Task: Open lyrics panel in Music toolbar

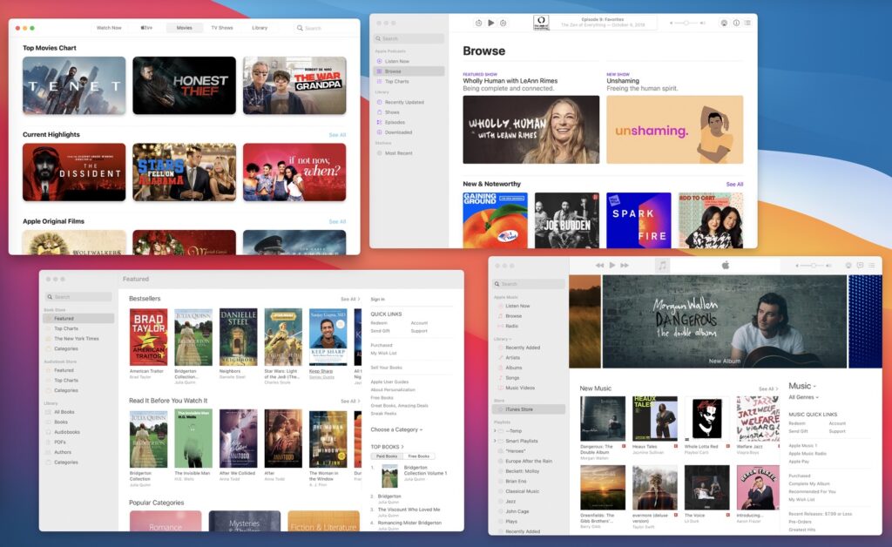Action: [860, 266]
